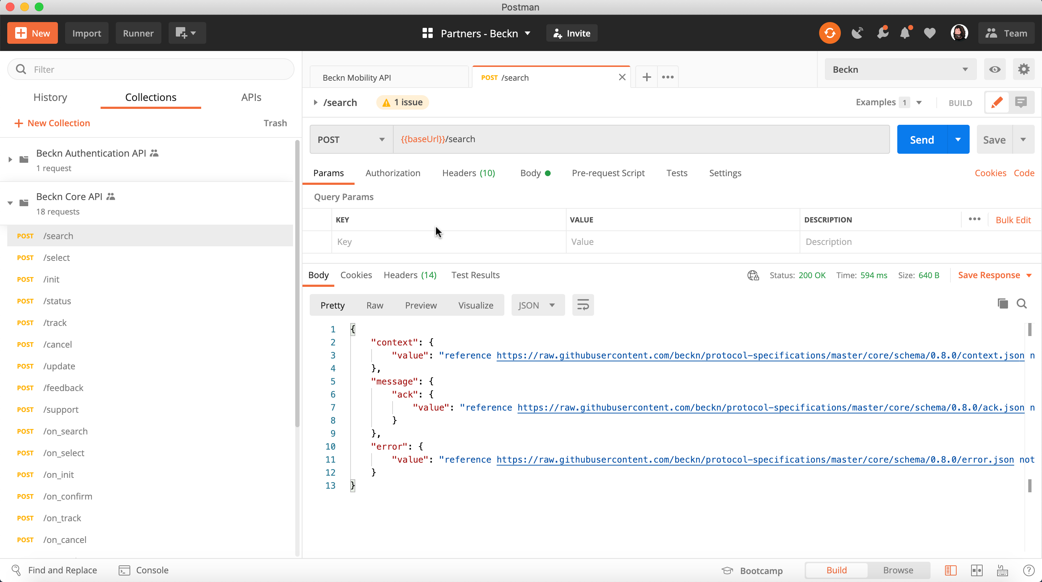Image resolution: width=1042 pixels, height=582 pixels.
Task: Select Raw response view
Action: pos(374,305)
